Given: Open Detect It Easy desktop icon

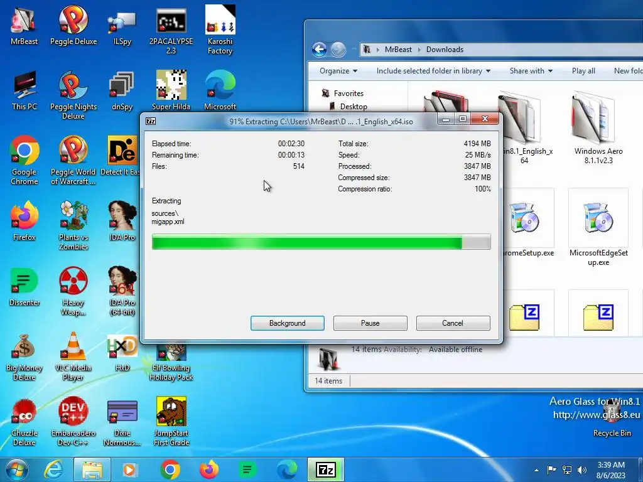Looking at the screenshot, I should coord(120,156).
